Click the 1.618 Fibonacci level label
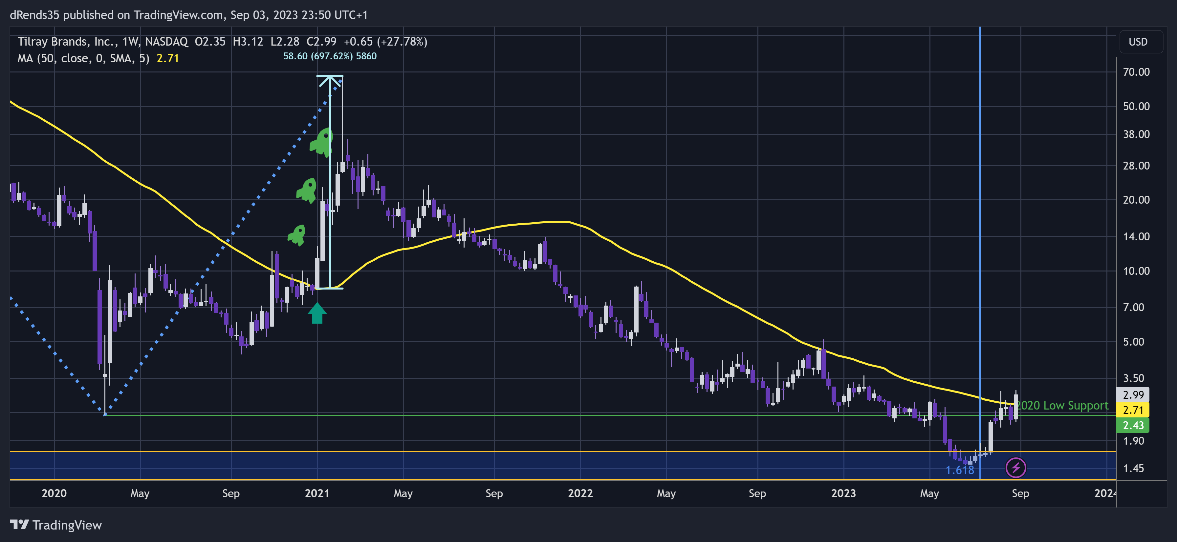1177x542 pixels. [960, 470]
